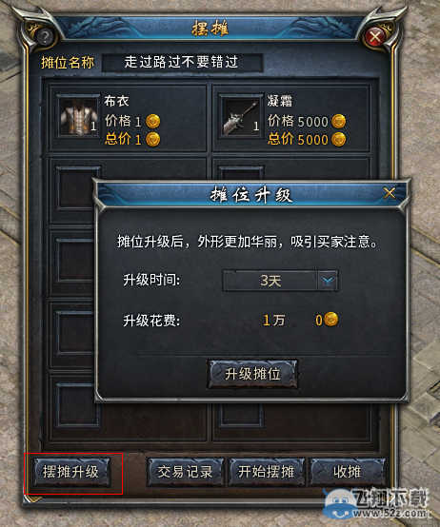The height and width of the screenshot is (527, 440).
Task: Click the bottom-left empty item slot
Action: tap(78, 405)
